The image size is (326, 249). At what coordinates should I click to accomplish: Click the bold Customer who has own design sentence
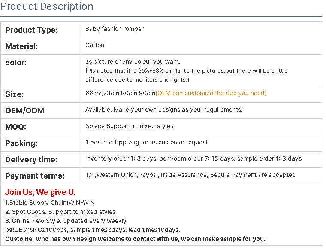tap(136, 239)
